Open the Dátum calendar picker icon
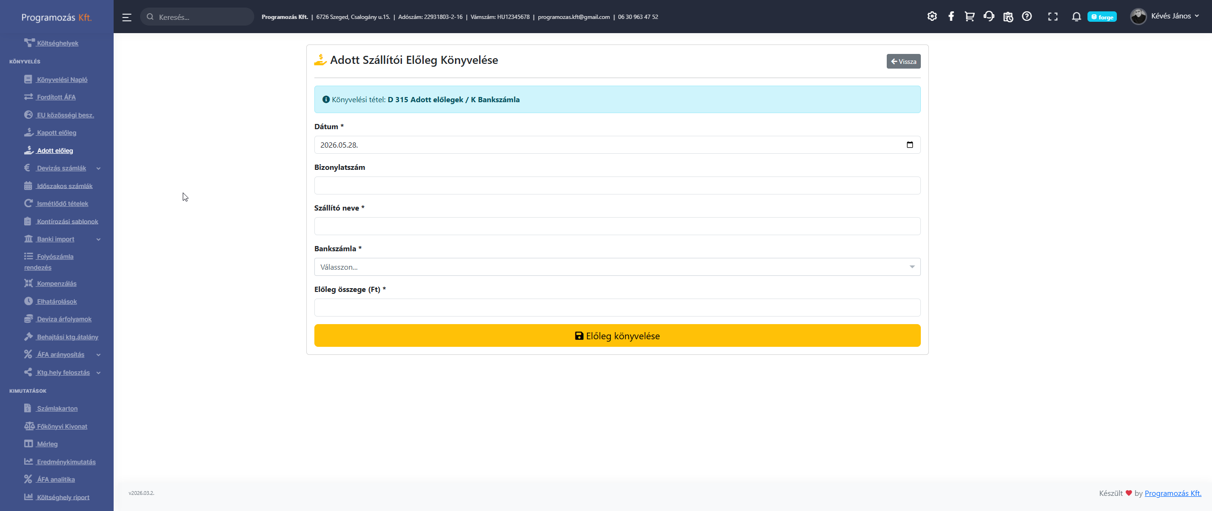This screenshot has height=511, width=1212. [909, 145]
